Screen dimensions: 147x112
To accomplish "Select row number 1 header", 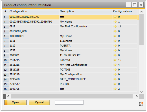I will [6, 17].
